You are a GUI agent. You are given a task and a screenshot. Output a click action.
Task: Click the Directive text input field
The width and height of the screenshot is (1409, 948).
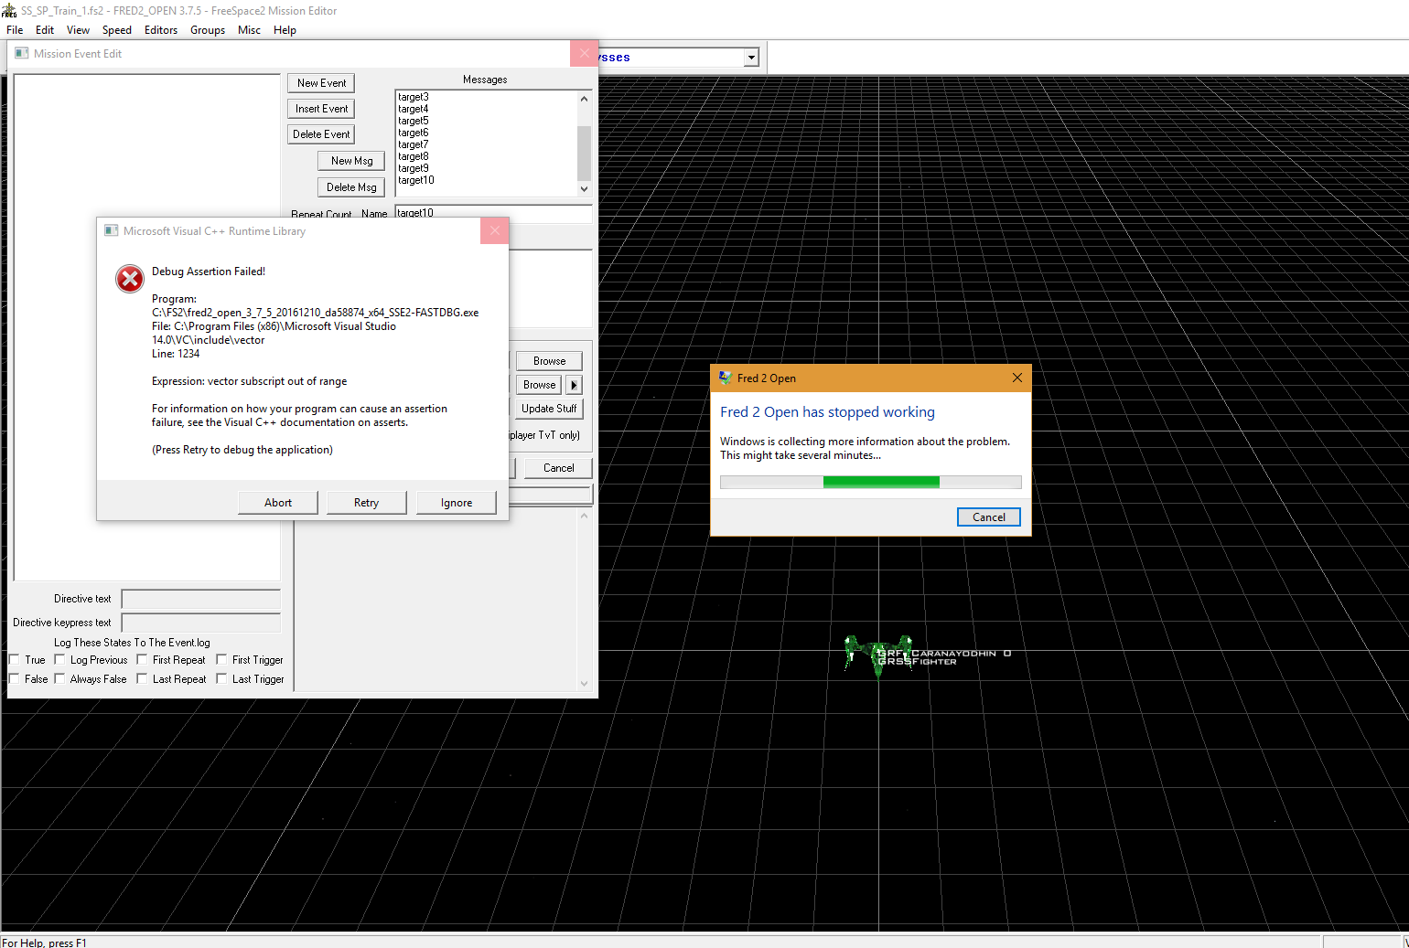click(x=201, y=599)
